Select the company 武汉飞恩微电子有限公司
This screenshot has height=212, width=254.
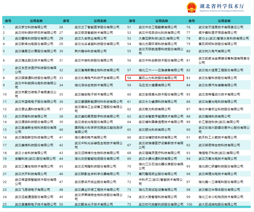tap(32, 190)
